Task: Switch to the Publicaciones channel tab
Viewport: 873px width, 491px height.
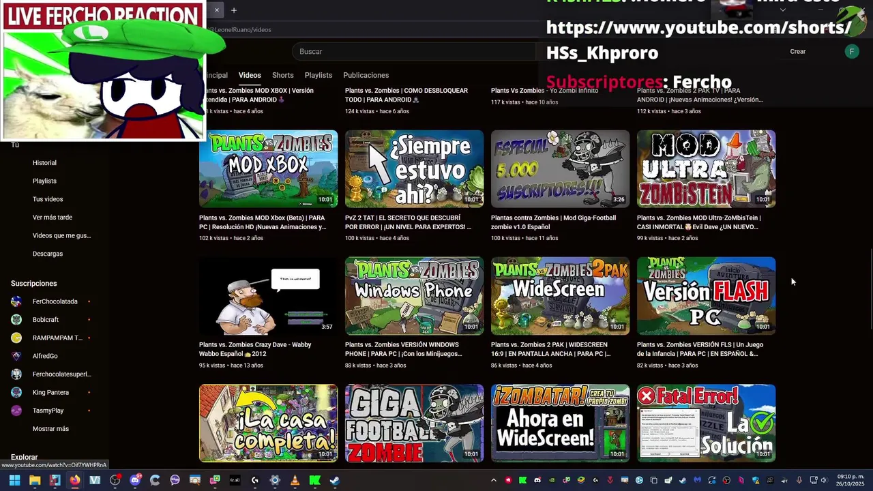Action: coord(366,75)
